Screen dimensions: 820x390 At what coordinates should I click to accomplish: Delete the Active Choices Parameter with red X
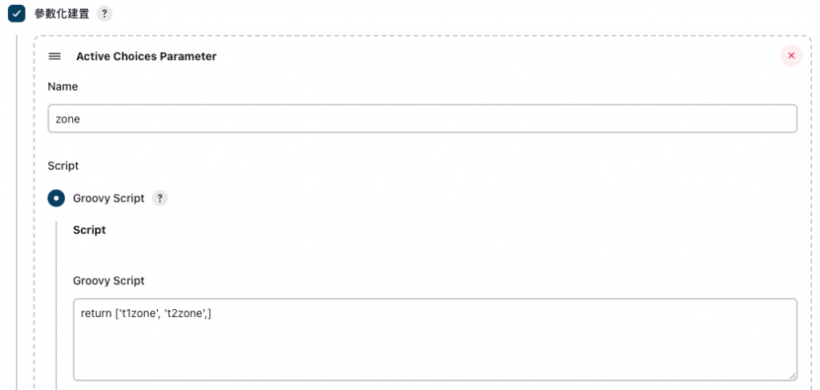[x=791, y=56]
